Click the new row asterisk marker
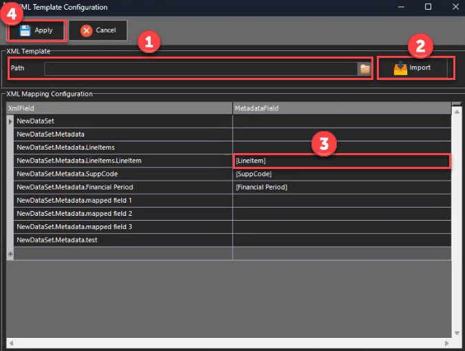The height and width of the screenshot is (351, 465). point(10,254)
